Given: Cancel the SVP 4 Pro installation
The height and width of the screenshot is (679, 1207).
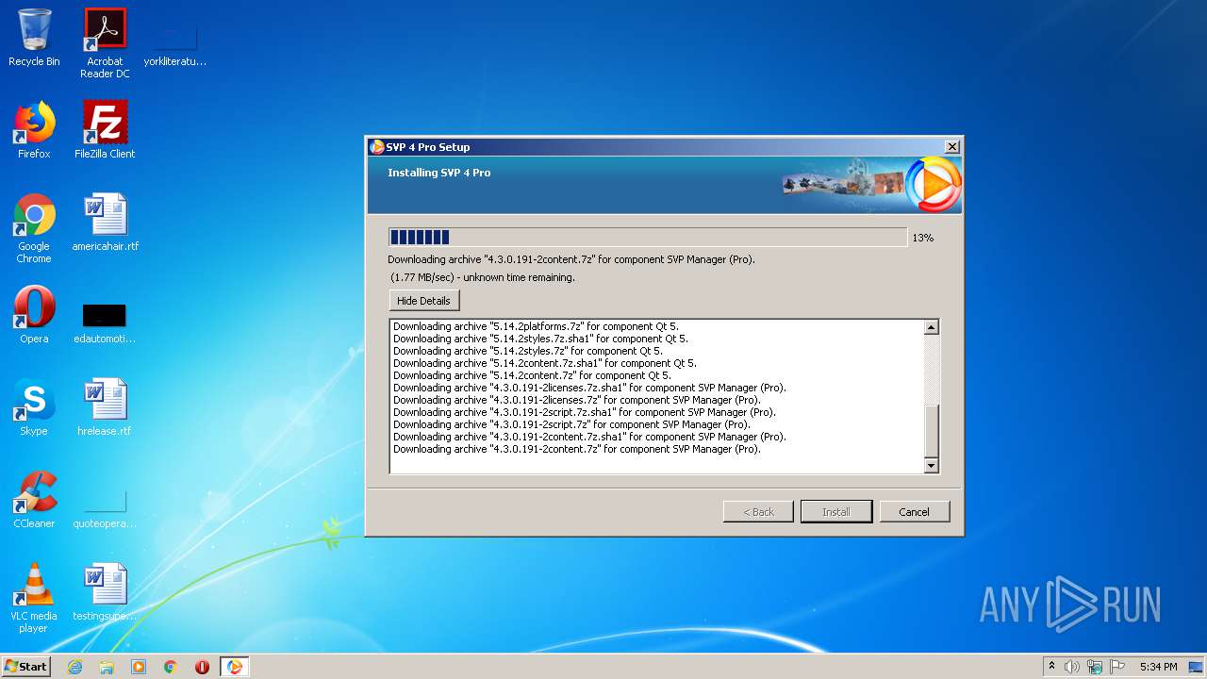Looking at the screenshot, I should point(914,512).
